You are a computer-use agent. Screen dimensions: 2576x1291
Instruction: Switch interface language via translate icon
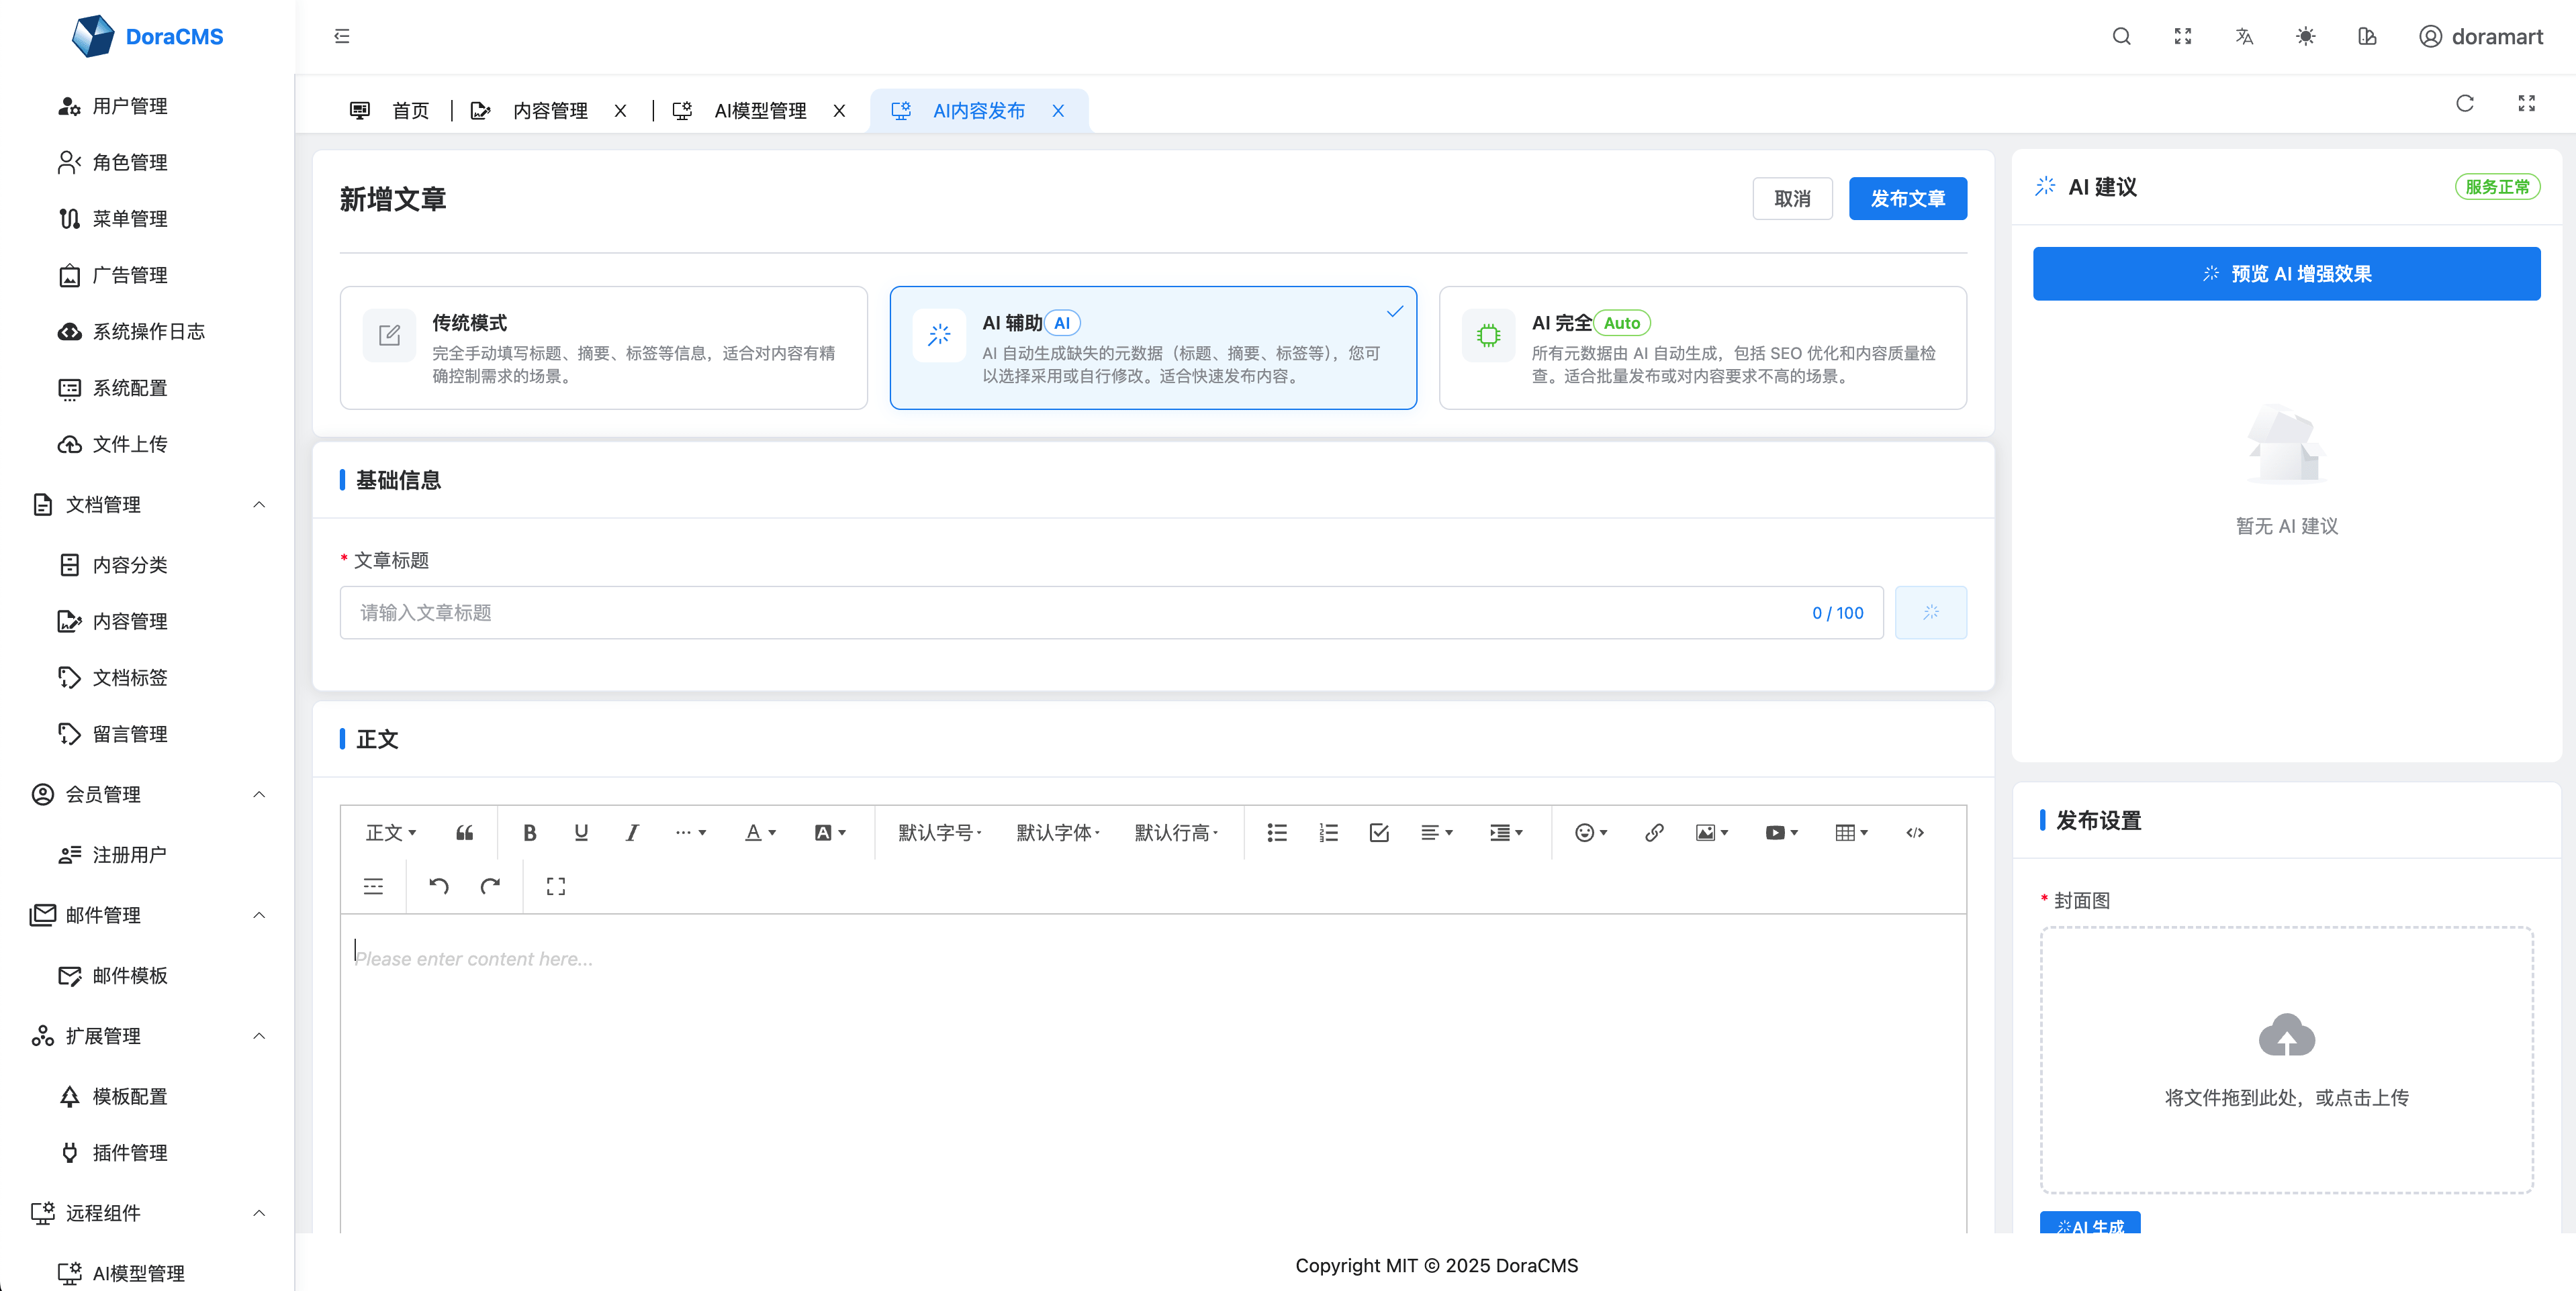tap(2244, 36)
